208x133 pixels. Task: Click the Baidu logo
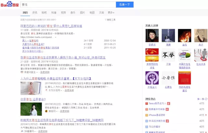click(x=9, y=5)
